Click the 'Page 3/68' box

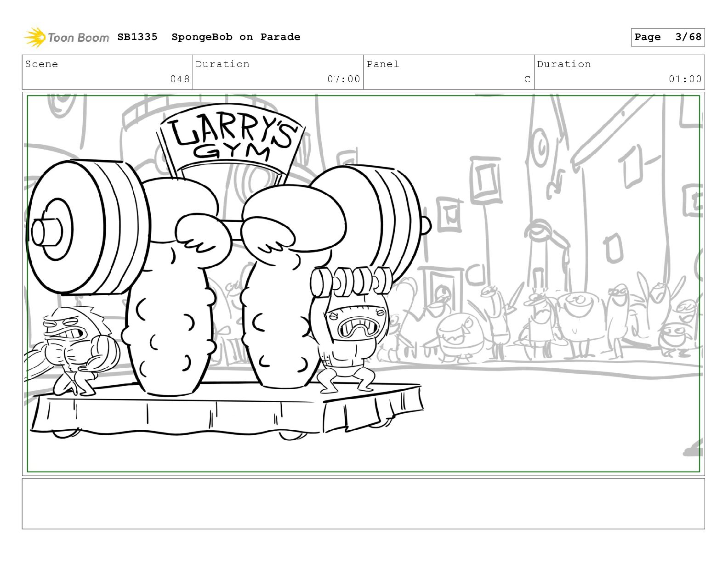(668, 37)
